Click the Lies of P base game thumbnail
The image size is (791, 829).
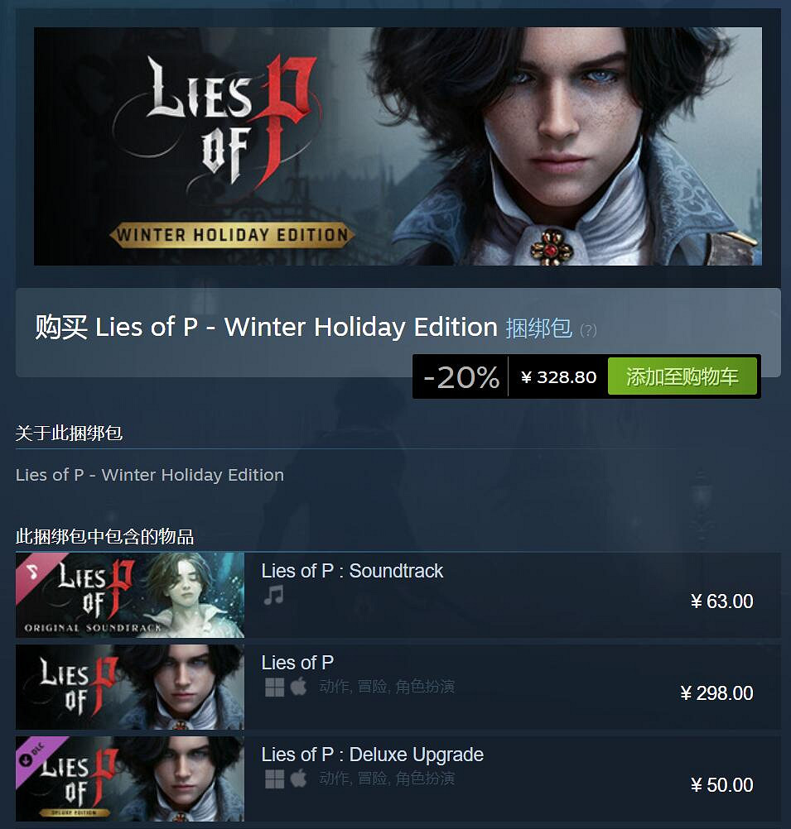point(130,687)
